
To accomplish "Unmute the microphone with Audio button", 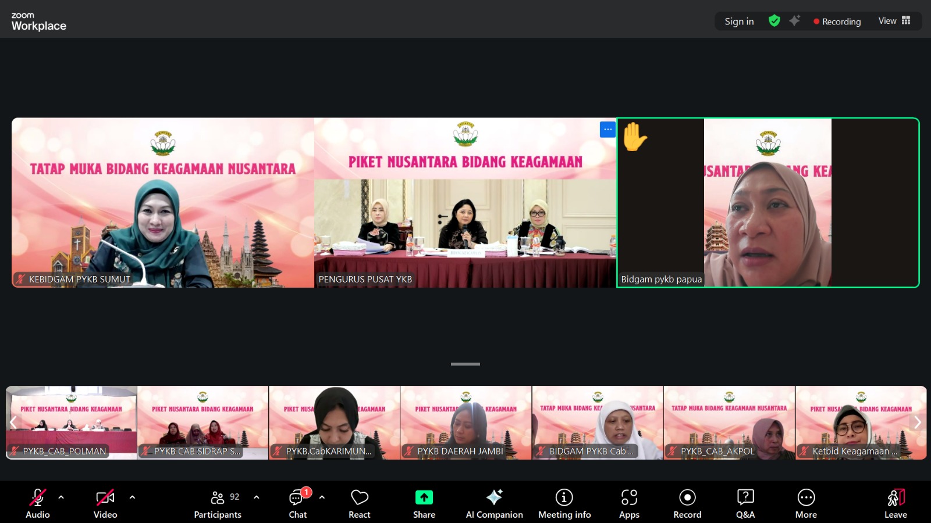I will [38, 503].
